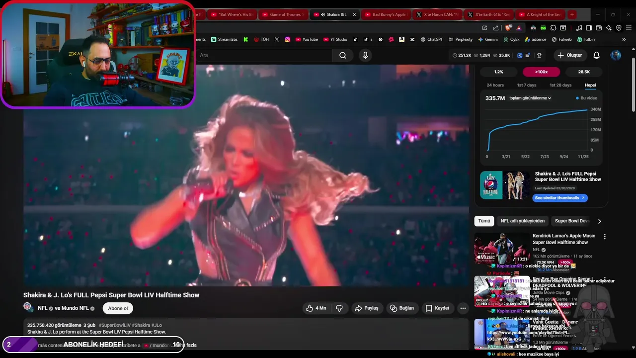Screen dimensions: 636x358
Task: Switch to '1st 28 days' stats tab
Action: click(x=559, y=85)
